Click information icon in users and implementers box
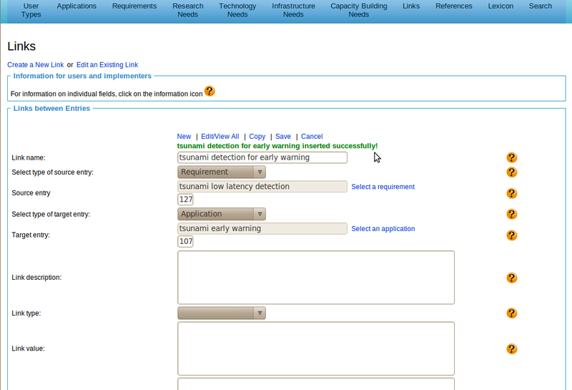This screenshot has height=390, width=572. 209,92
